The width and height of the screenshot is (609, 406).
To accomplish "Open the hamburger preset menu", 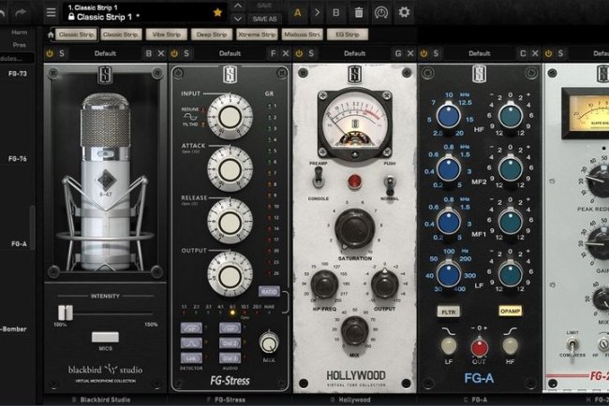I will pyautogui.click(x=51, y=12).
